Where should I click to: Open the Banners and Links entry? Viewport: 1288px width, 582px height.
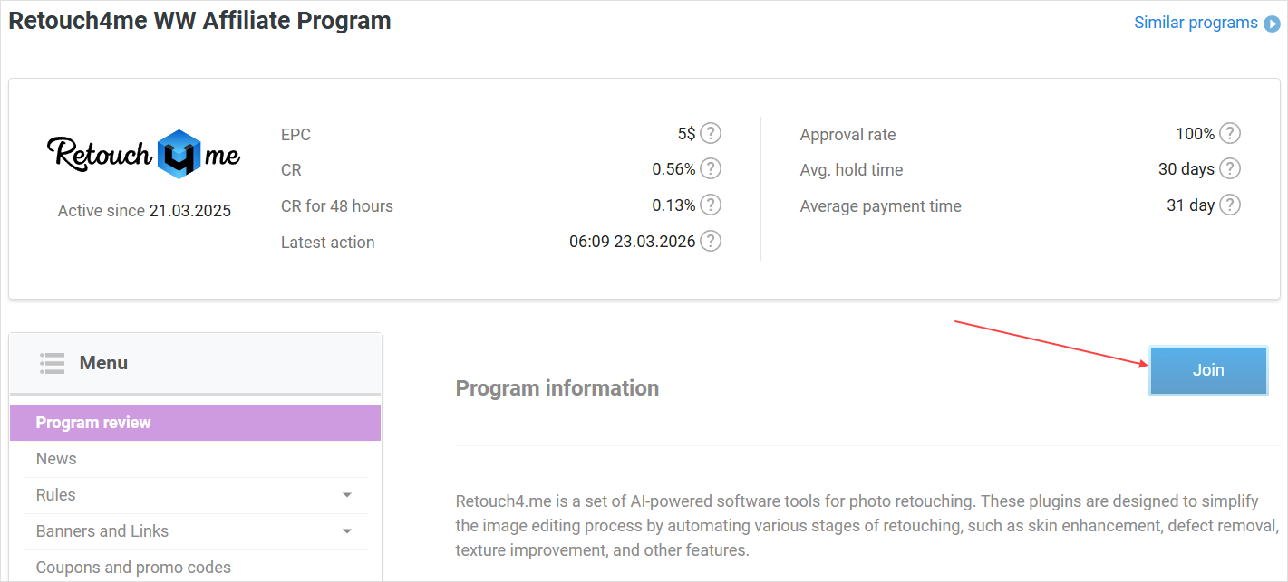point(102,531)
